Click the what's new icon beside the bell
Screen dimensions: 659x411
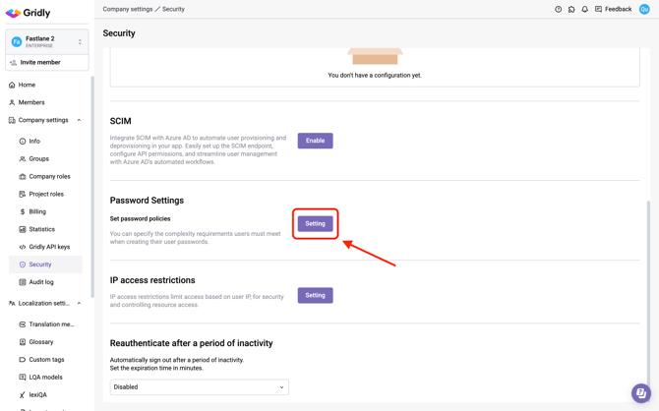tap(571, 9)
